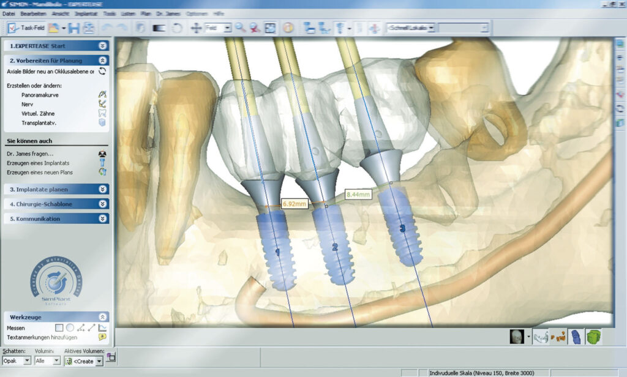Click Erzeugen eines Implantats
This screenshot has height=377, width=627.
pyautogui.click(x=38, y=163)
